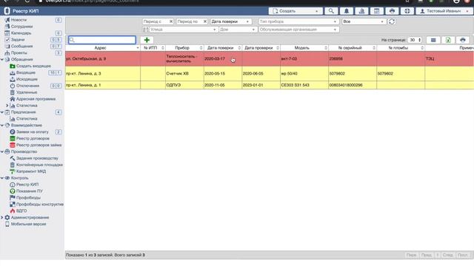
Task: Select the row ул. Октябрьская, д. 9
Action: tap(270, 59)
